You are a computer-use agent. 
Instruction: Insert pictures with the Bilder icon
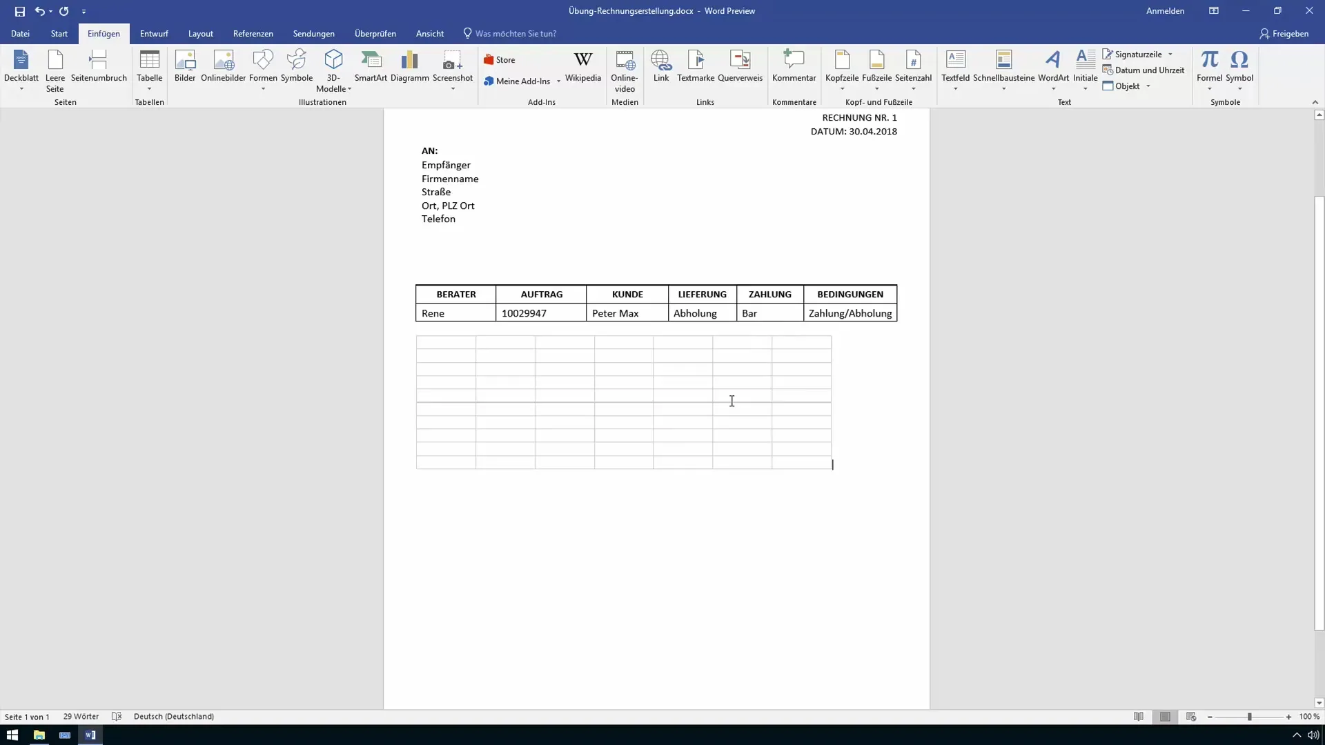click(x=185, y=67)
